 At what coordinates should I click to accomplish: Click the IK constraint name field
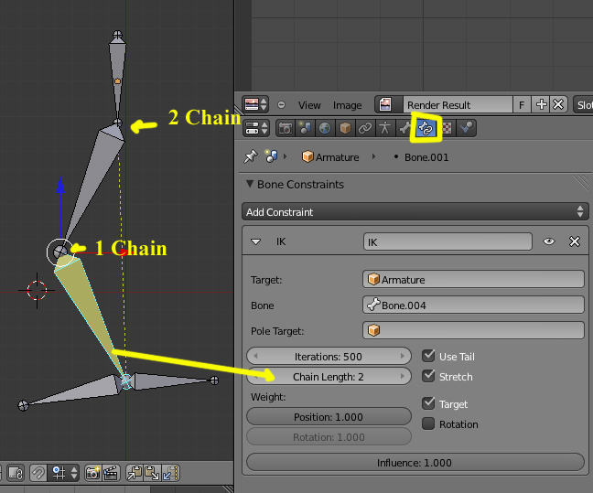(x=447, y=242)
